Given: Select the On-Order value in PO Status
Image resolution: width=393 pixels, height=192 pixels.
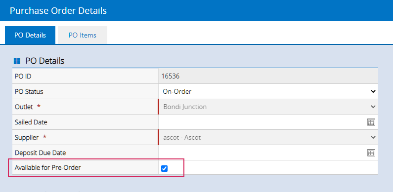Looking at the screenshot, I should [x=177, y=92].
